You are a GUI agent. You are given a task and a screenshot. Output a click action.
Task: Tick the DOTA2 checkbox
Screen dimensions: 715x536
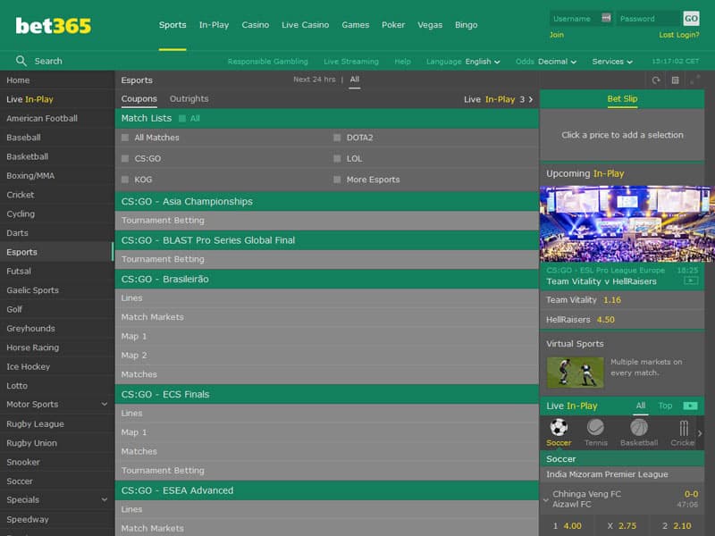tap(337, 138)
